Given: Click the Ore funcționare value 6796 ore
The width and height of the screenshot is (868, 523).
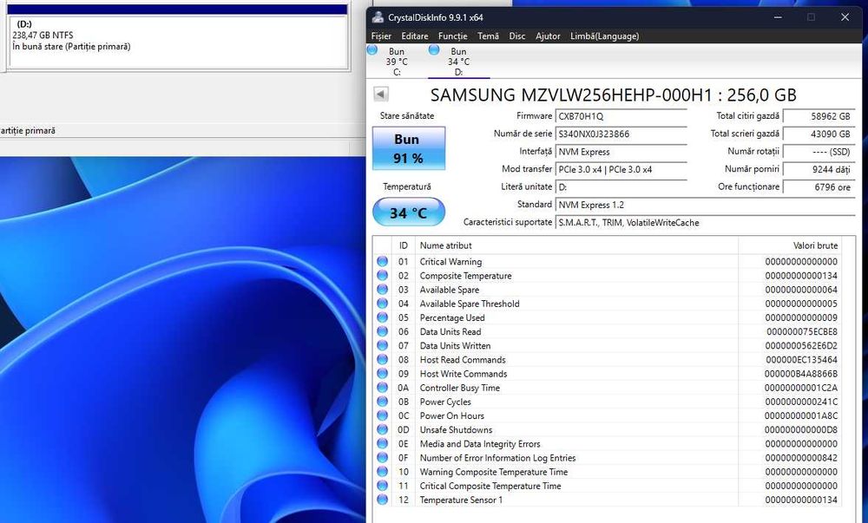Looking at the screenshot, I should [x=819, y=186].
